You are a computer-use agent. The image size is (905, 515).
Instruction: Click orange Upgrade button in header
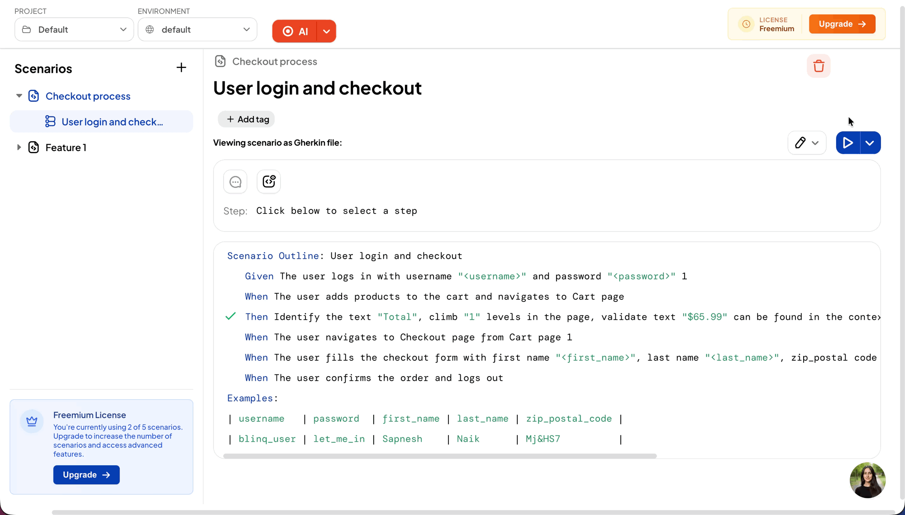point(842,24)
